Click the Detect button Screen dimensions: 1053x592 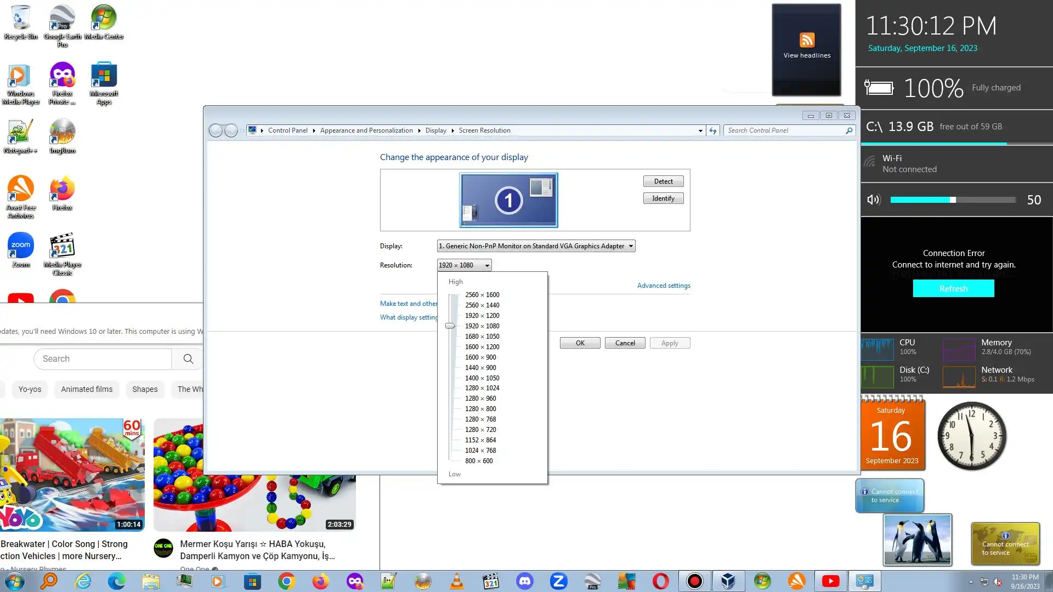663,181
